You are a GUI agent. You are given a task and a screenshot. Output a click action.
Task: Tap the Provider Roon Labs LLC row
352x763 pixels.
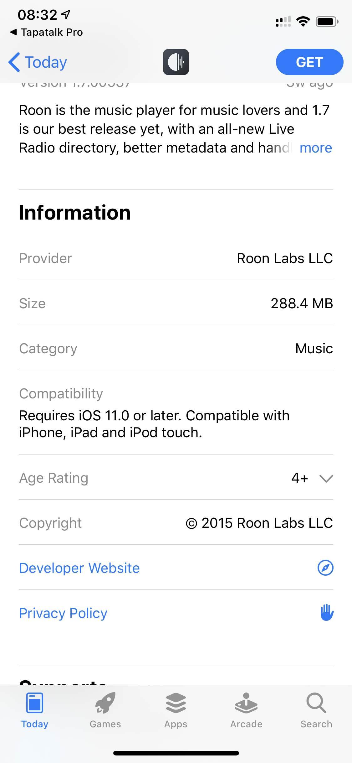[176, 258]
